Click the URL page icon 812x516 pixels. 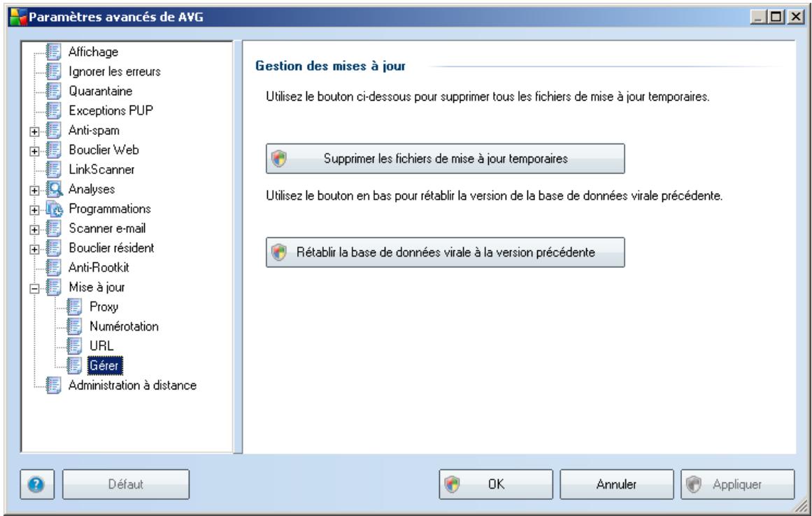(75, 345)
